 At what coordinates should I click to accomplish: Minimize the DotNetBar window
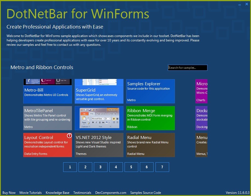[x=240, y=4]
